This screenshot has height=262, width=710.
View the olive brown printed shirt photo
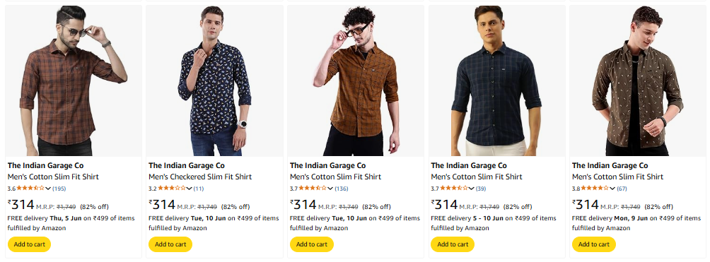[x=638, y=81]
